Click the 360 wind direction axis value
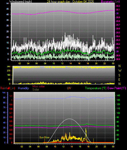This screenshot has height=150, width=127. [x=9, y=67]
